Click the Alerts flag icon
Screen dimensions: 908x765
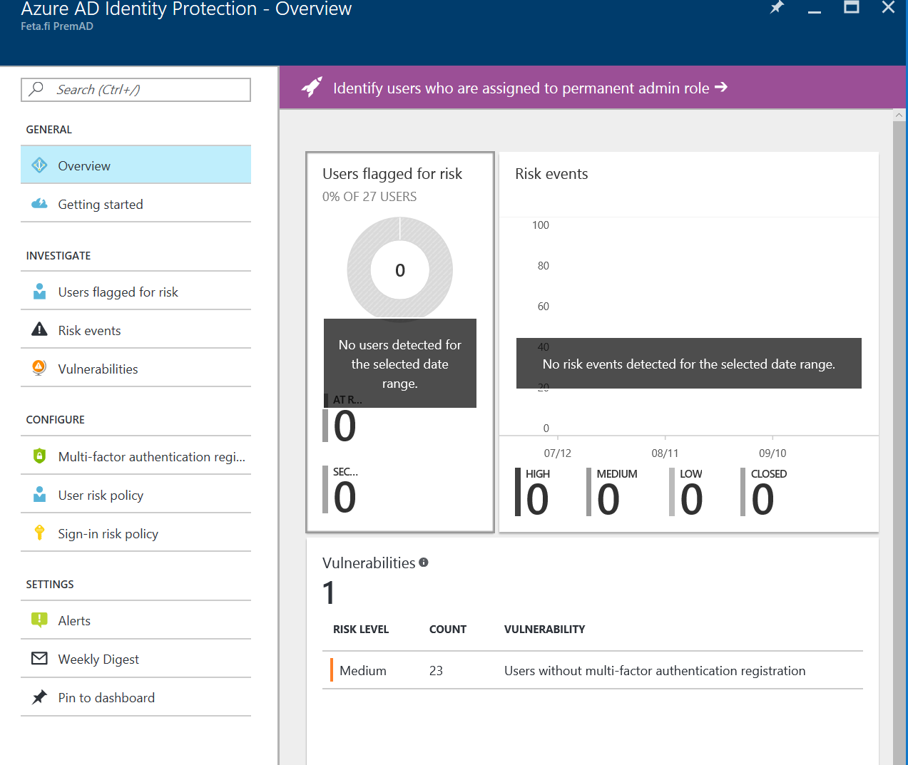[39, 620]
